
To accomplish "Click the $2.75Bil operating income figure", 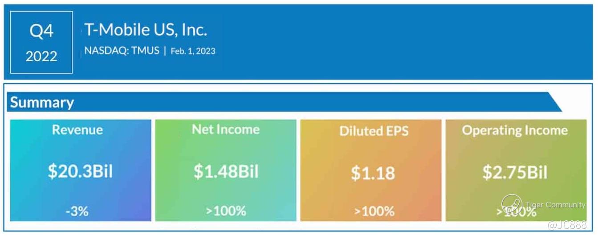I will (515, 172).
